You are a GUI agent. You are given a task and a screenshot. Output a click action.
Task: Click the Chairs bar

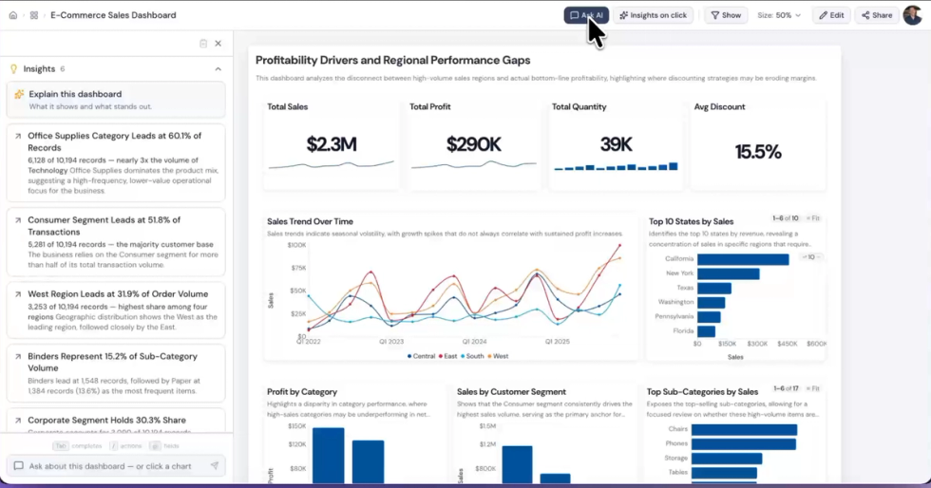click(x=744, y=430)
